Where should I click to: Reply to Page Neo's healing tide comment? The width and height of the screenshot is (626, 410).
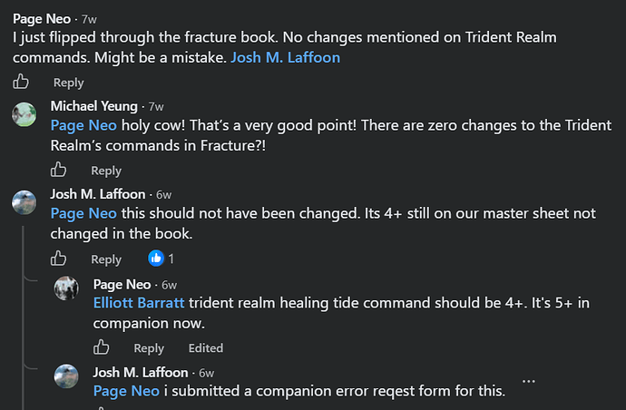click(149, 348)
